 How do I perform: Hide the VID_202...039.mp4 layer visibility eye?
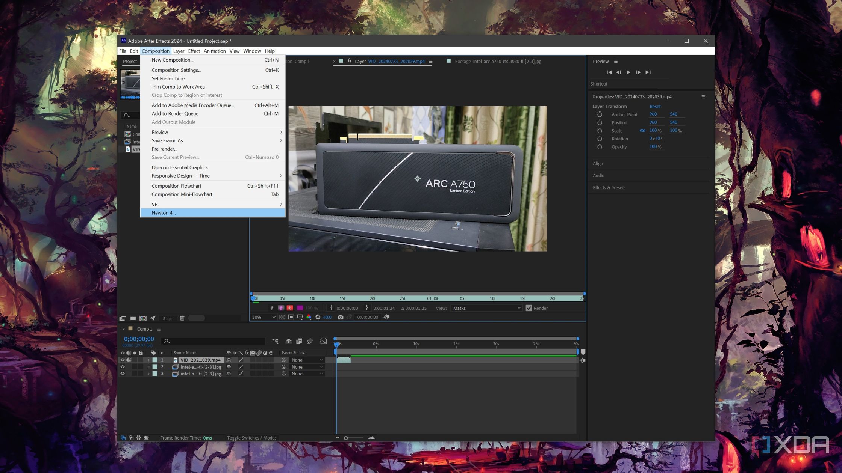pyautogui.click(x=123, y=360)
